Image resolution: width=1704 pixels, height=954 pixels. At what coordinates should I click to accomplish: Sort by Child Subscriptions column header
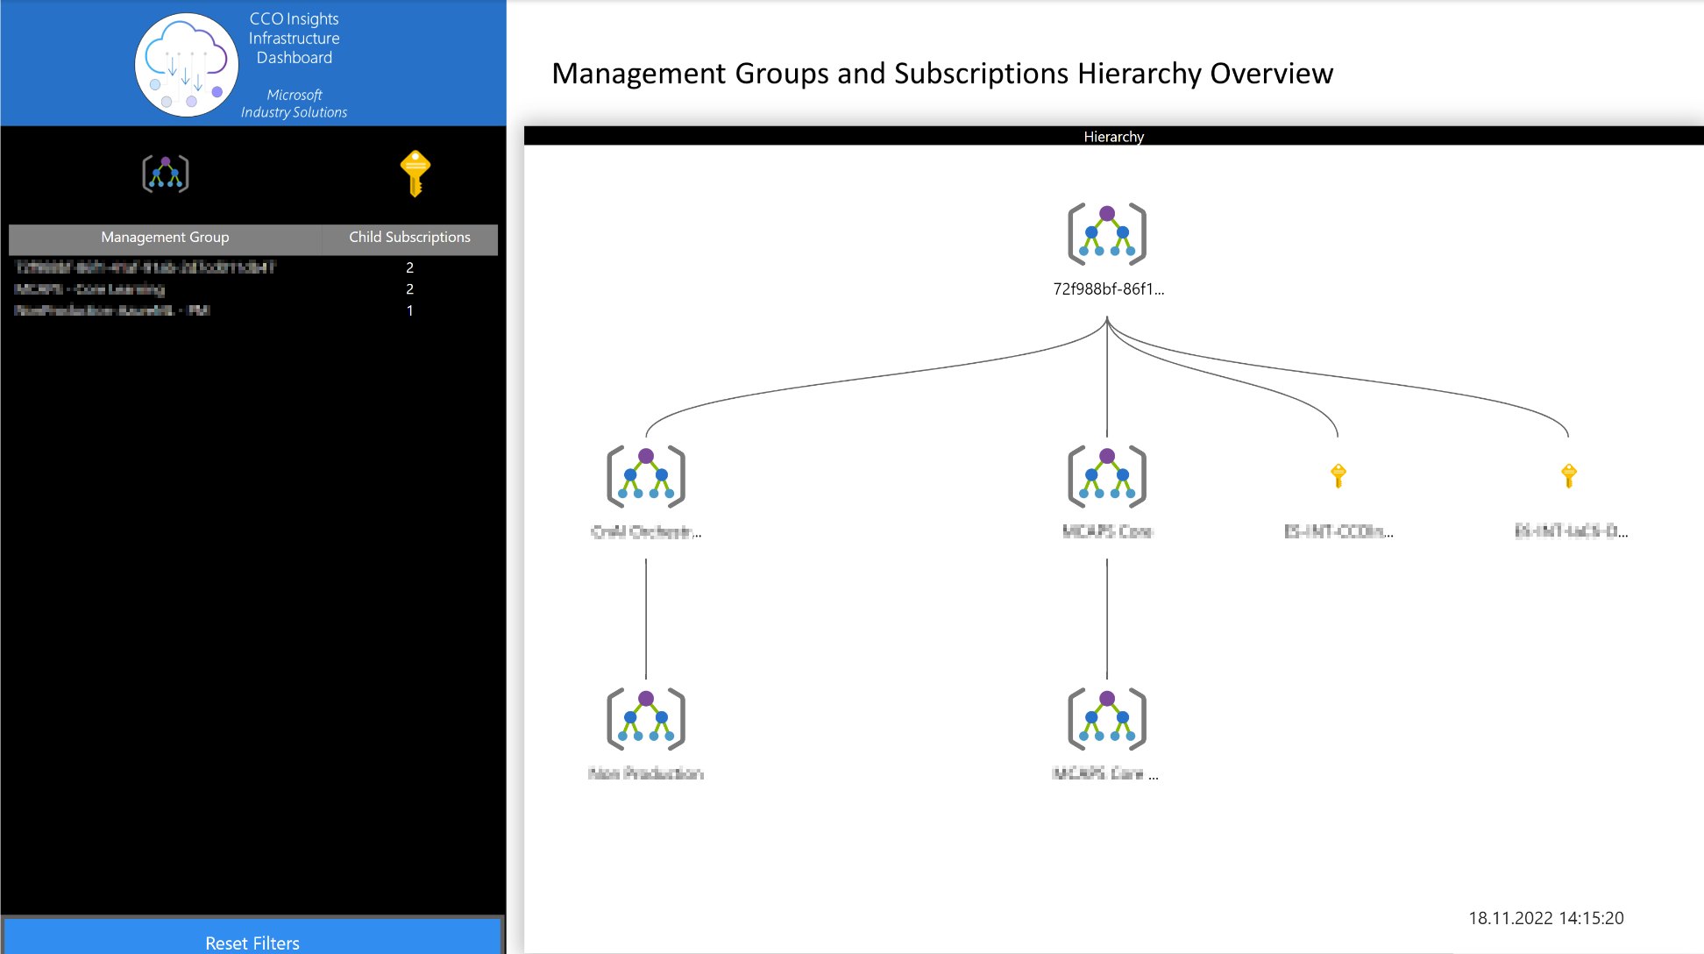coord(409,238)
